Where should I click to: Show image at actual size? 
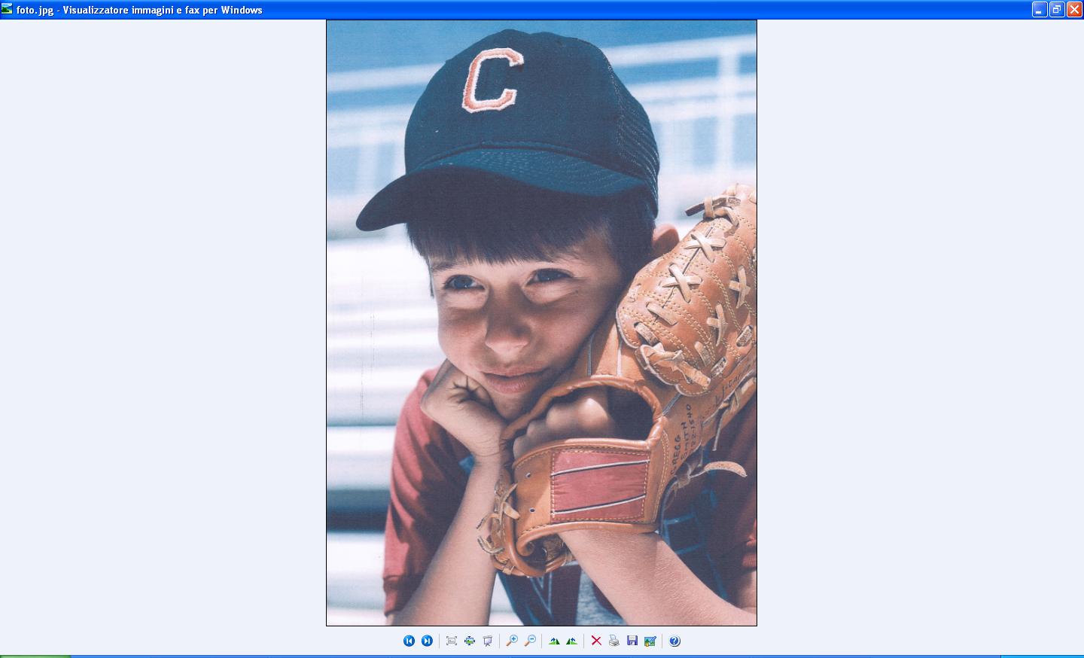470,641
